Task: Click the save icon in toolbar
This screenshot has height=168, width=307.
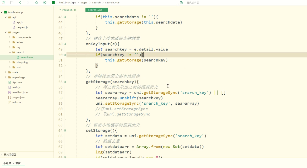Action: point(12,3)
